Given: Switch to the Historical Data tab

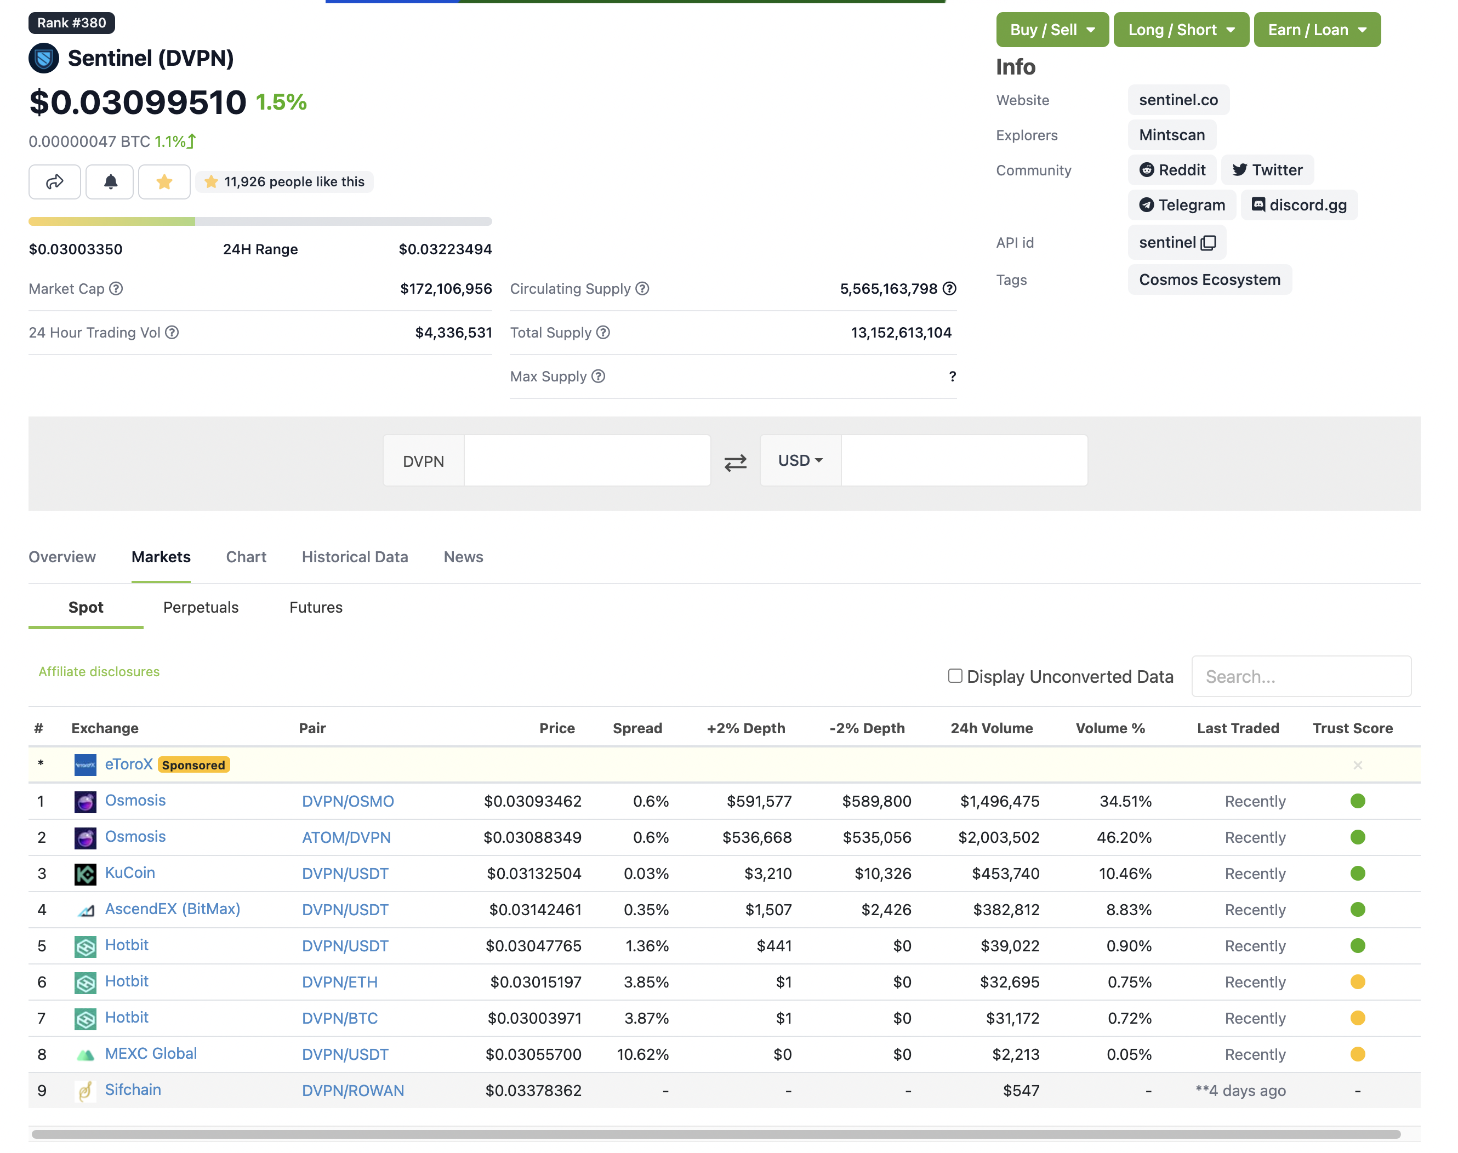Looking at the screenshot, I should (x=355, y=557).
